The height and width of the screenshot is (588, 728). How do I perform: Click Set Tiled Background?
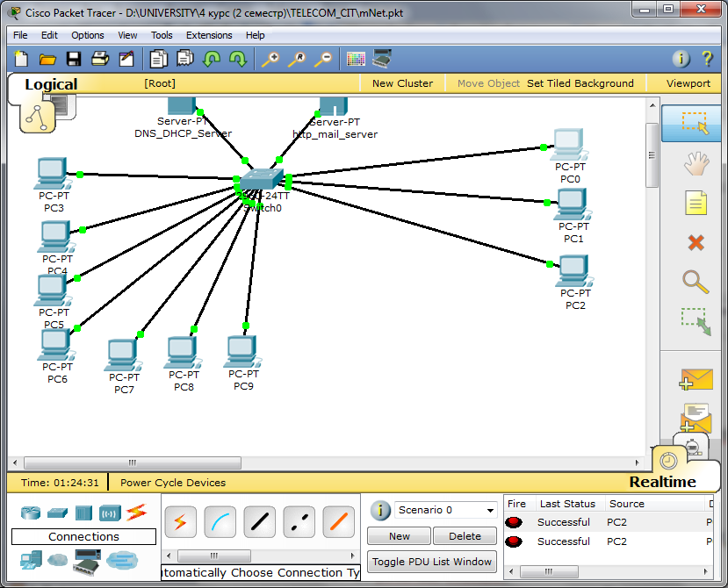(x=580, y=83)
